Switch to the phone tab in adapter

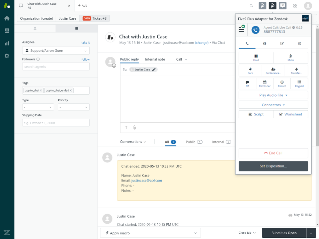tap(247, 44)
